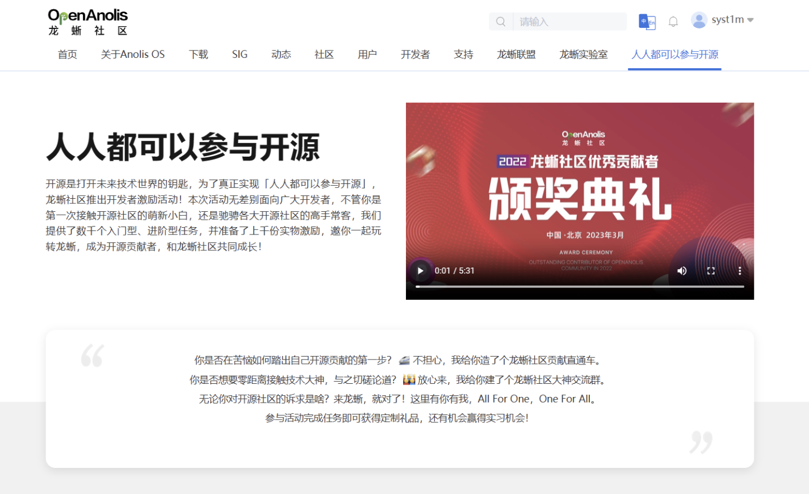Image resolution: width=809 pixels, height=494 pixels.
Task: Switch to the SIG tab
Action: (x=240, y=55)
